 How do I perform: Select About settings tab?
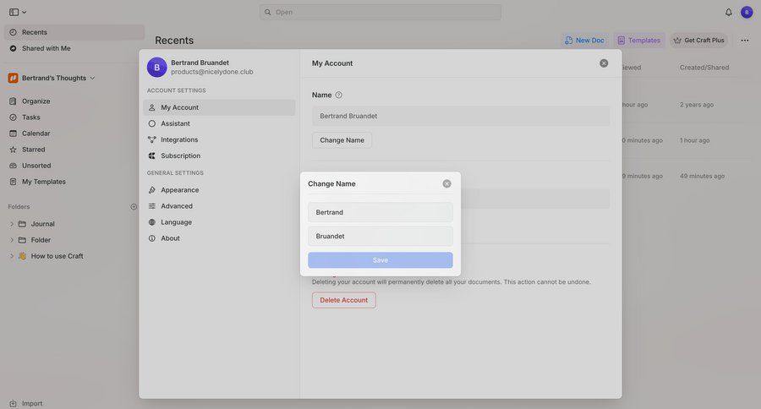219,237
